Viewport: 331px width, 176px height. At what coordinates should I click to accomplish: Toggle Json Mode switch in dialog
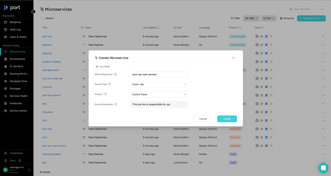96,67
